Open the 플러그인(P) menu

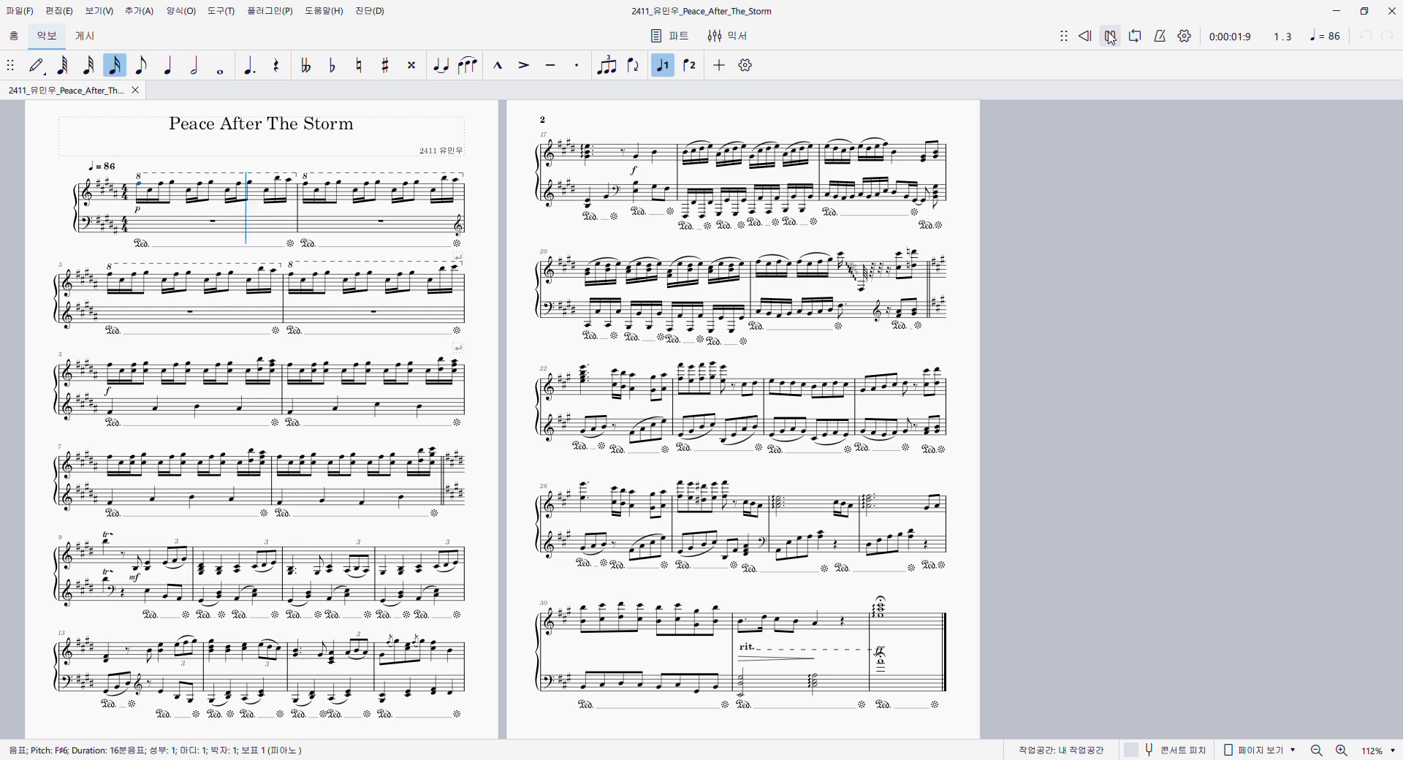(270, 11)
